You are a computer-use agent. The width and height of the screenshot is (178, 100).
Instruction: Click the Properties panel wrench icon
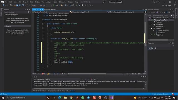[x=155, y=49]
